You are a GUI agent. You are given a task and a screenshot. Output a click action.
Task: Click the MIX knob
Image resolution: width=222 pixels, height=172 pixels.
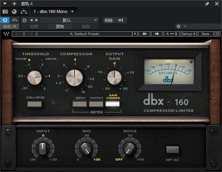coord(86,148)
